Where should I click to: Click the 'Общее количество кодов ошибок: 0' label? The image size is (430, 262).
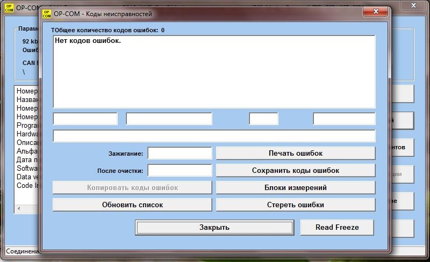tap(108, 30)
